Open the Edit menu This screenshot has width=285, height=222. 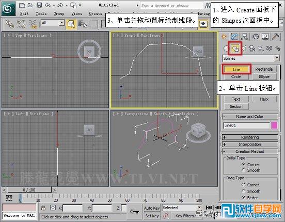click(24, 13)
